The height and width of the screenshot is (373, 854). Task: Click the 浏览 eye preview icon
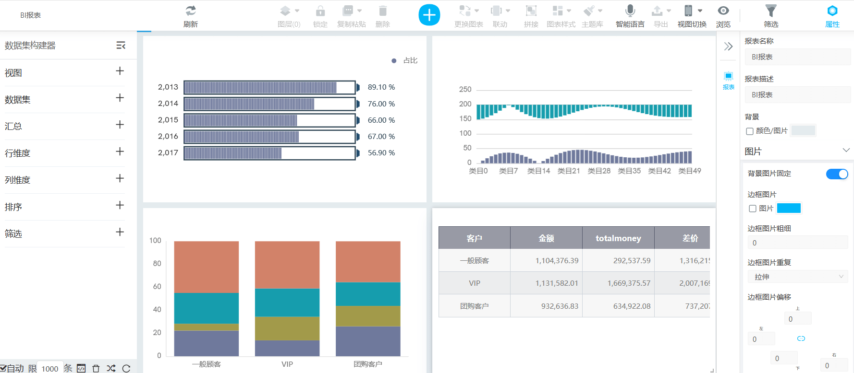tap(723, 11)
